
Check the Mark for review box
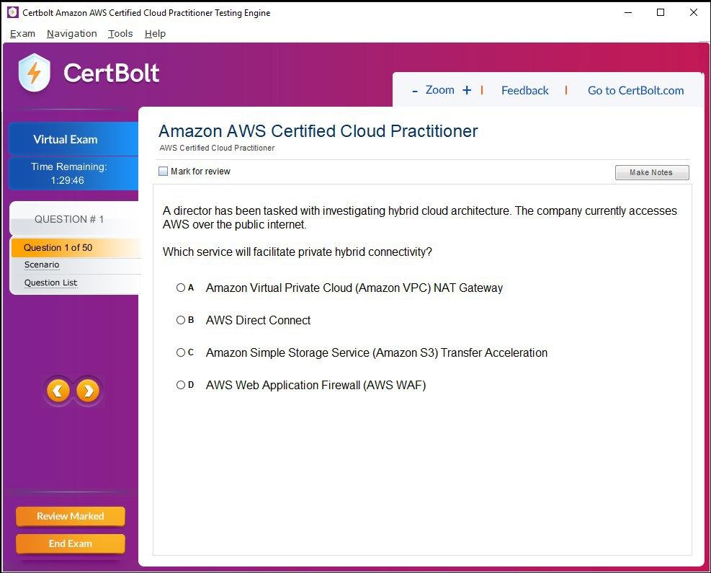click(x=163, y=171)
